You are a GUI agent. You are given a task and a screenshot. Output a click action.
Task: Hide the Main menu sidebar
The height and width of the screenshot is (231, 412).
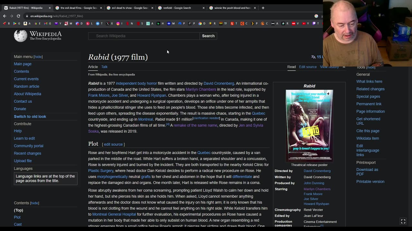click(38, 56)
